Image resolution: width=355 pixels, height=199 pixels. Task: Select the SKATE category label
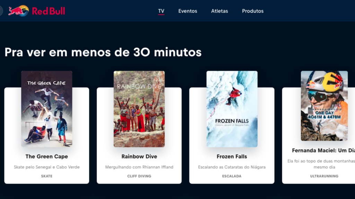pos(47,176)
